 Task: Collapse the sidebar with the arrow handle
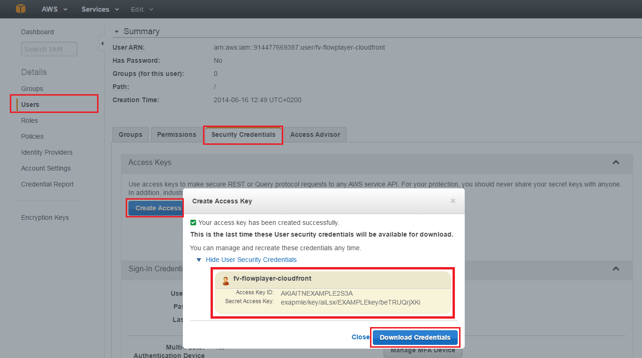pyautogui.click(x=102, y=44)
